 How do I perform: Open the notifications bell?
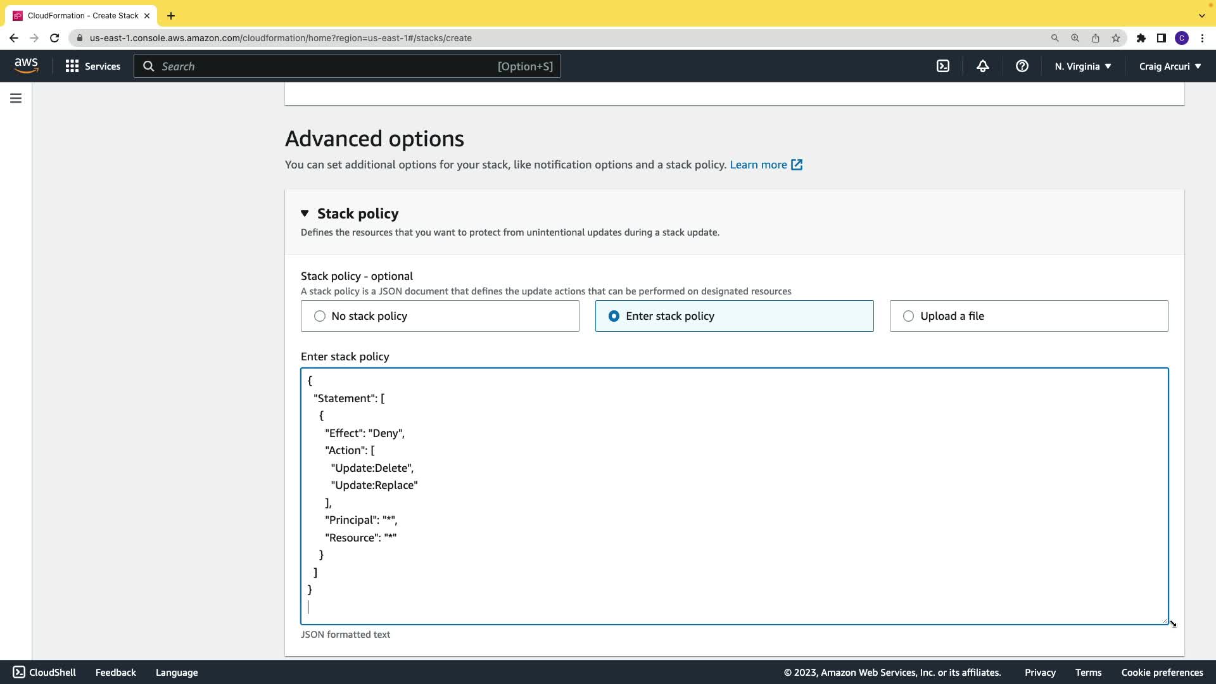point(982,66)
